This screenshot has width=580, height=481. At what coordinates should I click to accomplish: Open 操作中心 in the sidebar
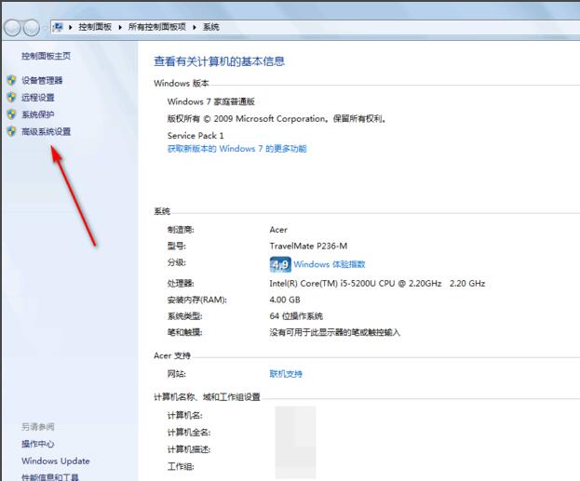(x=38, y=444)
